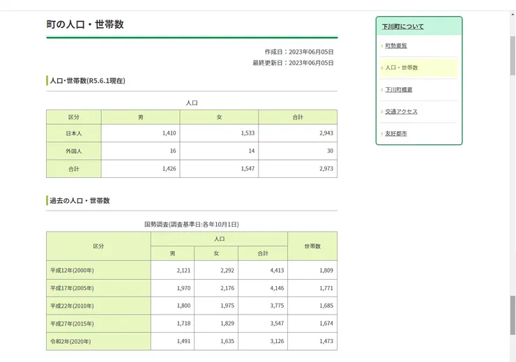This screenshot has width=516, height=362.
Task: Click the 外国人 total value 30
Action: (x=330, y=151)
